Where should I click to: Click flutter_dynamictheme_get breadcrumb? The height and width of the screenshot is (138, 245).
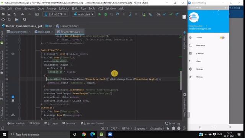coord(22,26)
